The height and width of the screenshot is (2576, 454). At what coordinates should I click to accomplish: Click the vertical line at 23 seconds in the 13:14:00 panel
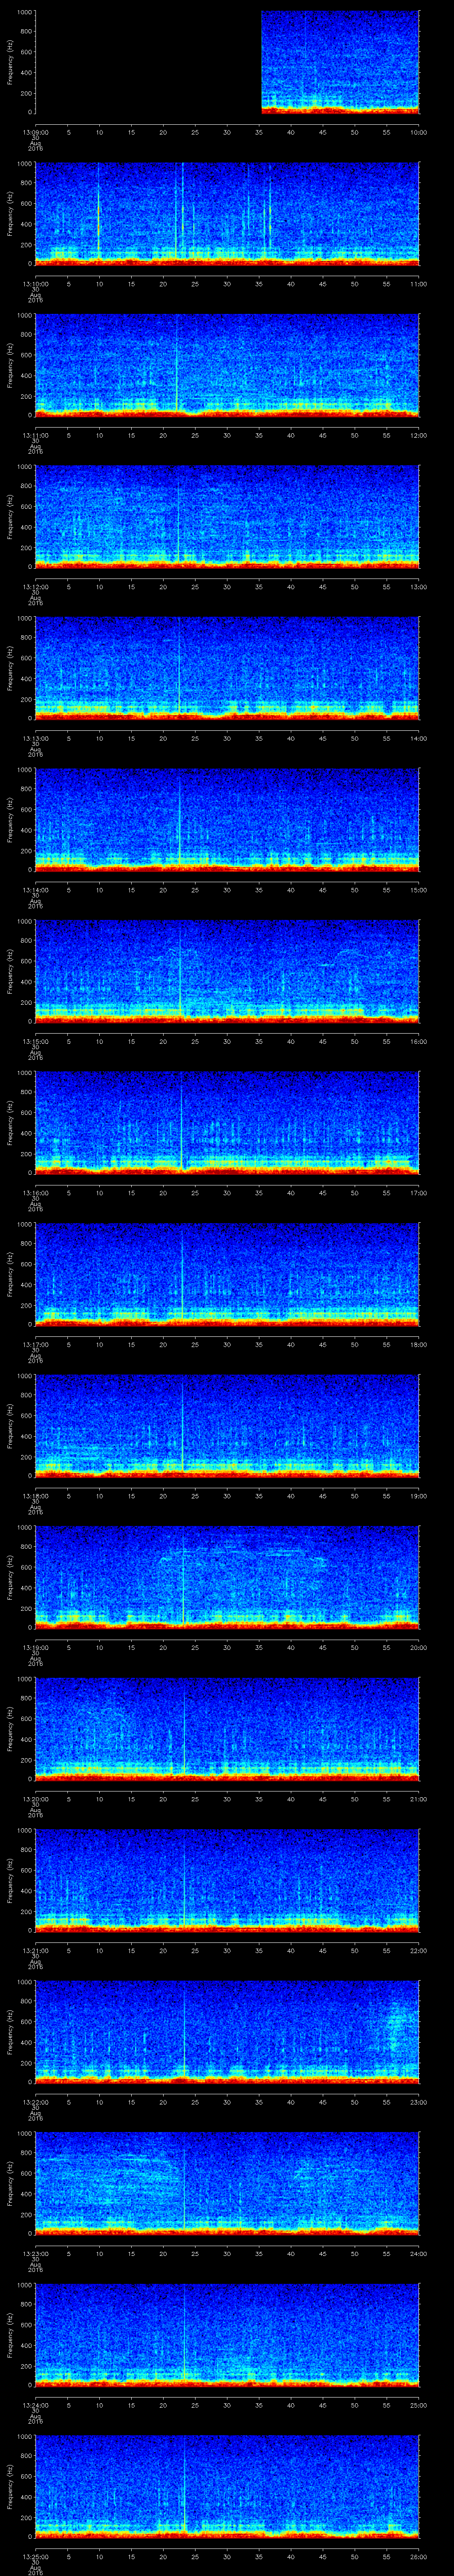(180, 820)
